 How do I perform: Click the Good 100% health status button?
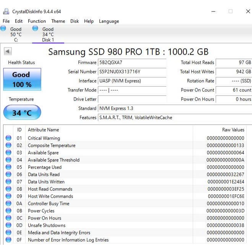click(22, 79)
